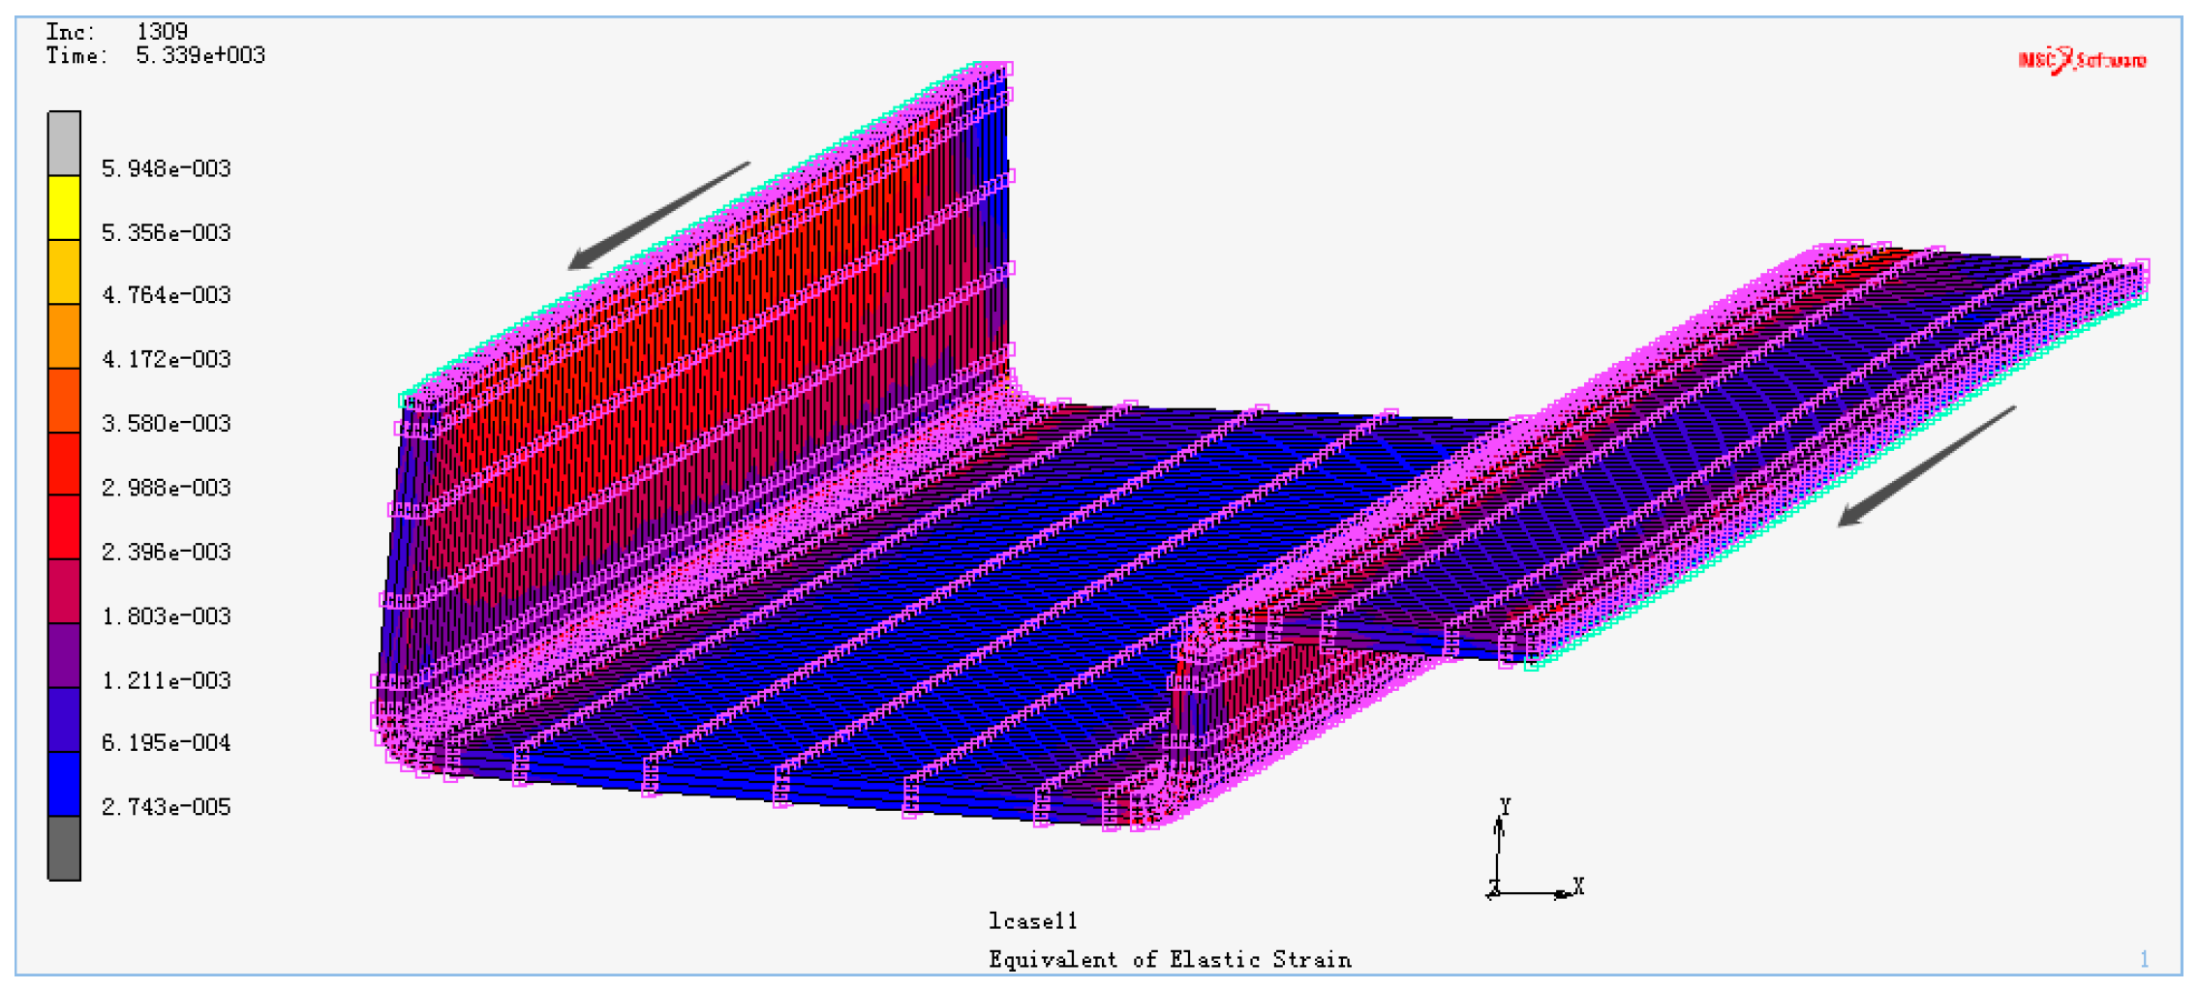Click the legend value 3.580e-003
Viewport: 2198px width, 990px height.
(x=167, y=423)
